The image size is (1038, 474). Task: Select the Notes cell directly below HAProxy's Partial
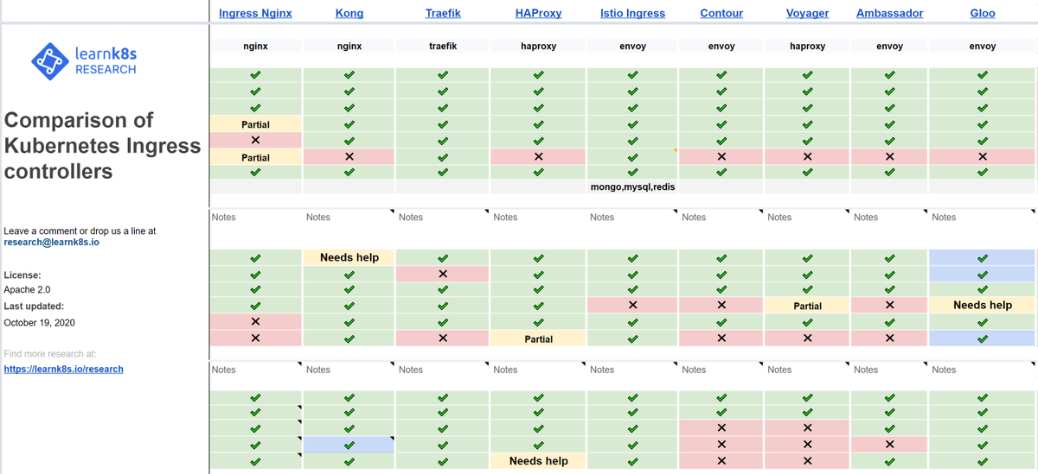pyautogui.click(x=538, y=370)
